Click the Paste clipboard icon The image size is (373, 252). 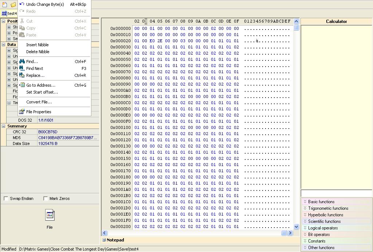point(22,35)
